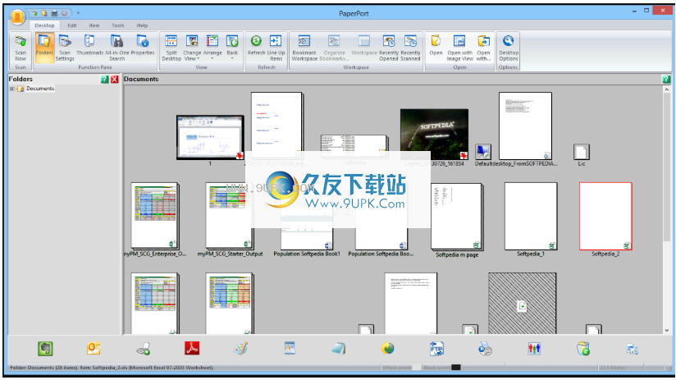Expand the Documents folder tree node

pos(12,89)
